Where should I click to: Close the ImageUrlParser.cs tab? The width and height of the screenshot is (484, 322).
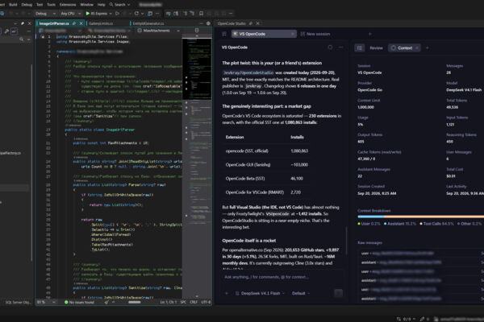(x=81, y=23)
